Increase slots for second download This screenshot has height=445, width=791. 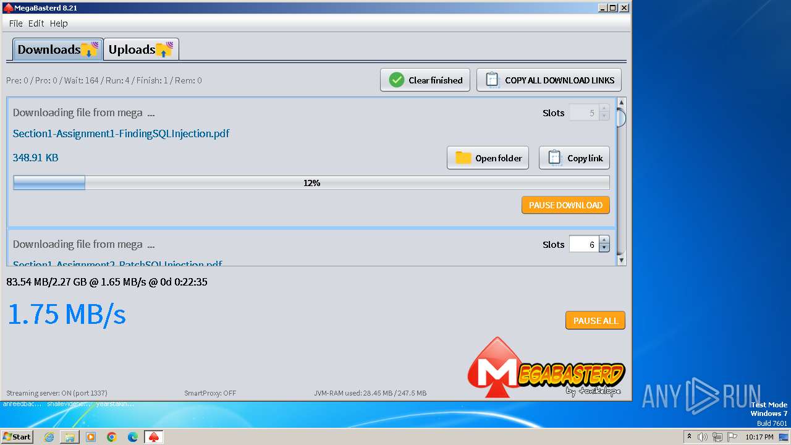(x=604, y=240)
